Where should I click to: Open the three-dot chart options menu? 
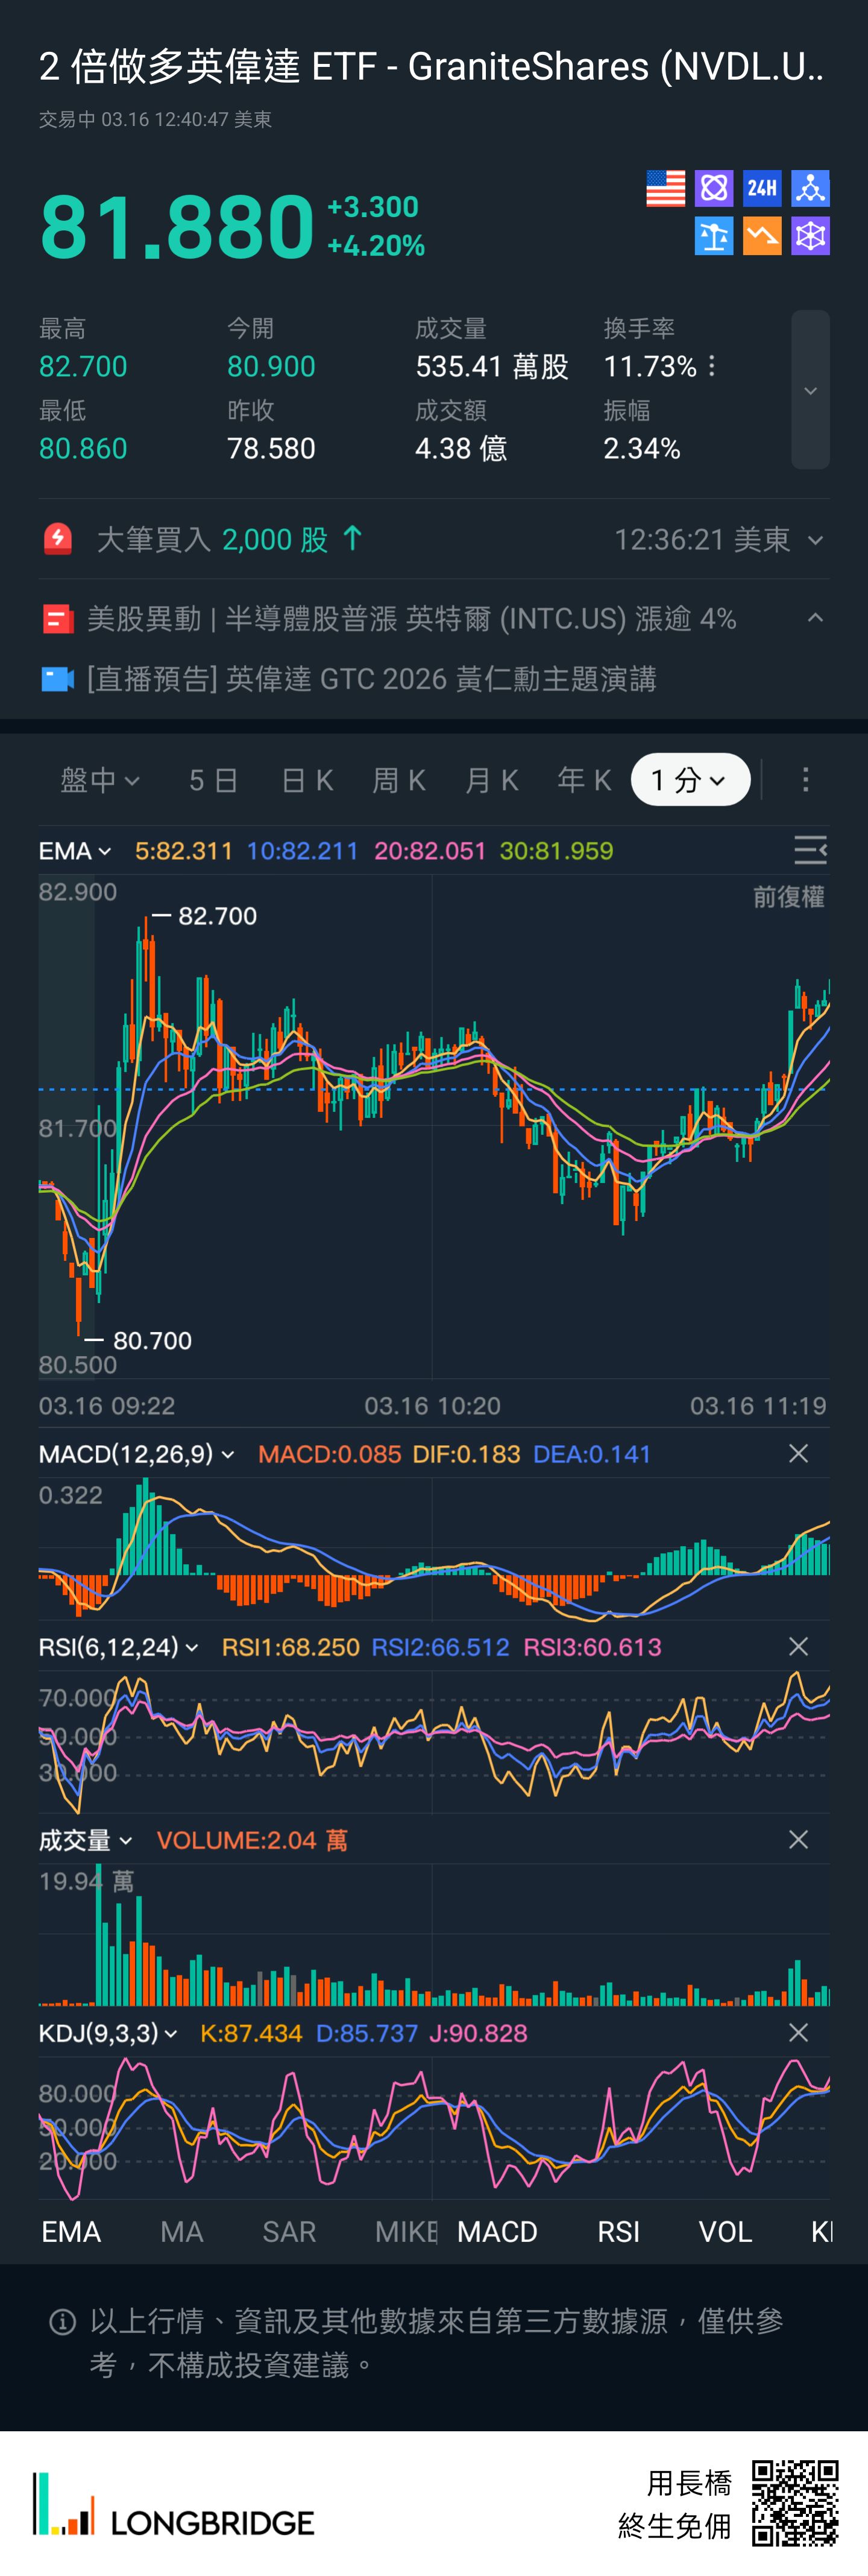click(805, 780)
